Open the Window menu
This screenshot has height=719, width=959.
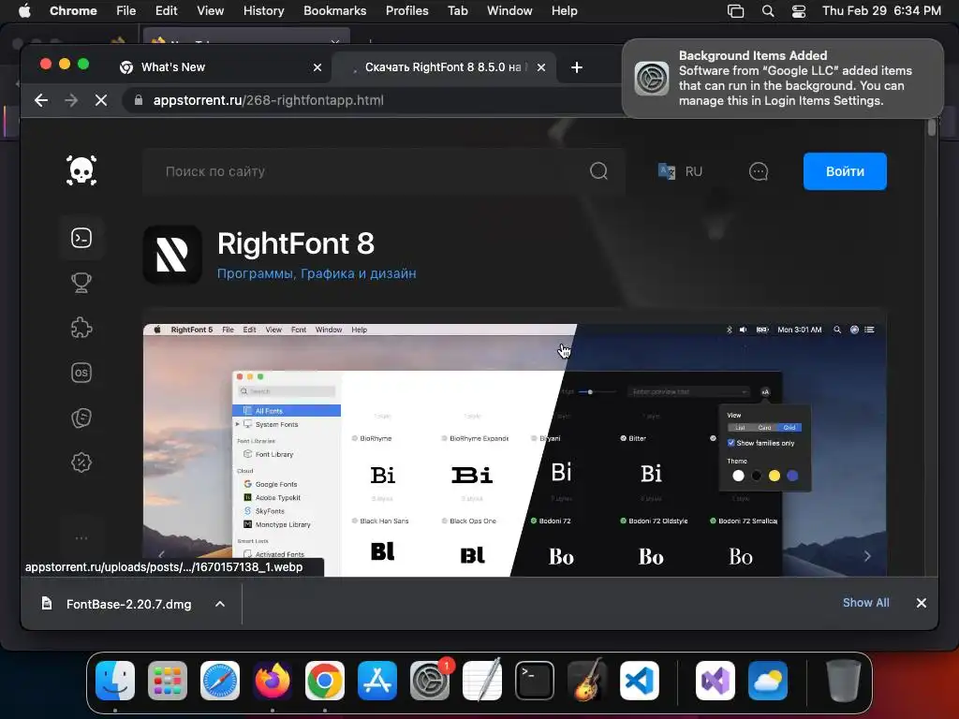(509, 11)
